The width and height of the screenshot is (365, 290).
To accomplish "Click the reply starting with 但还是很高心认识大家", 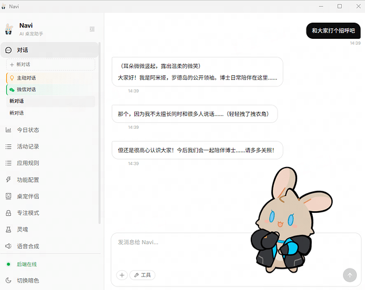I will pyautogui.click(x=198, y=150).
